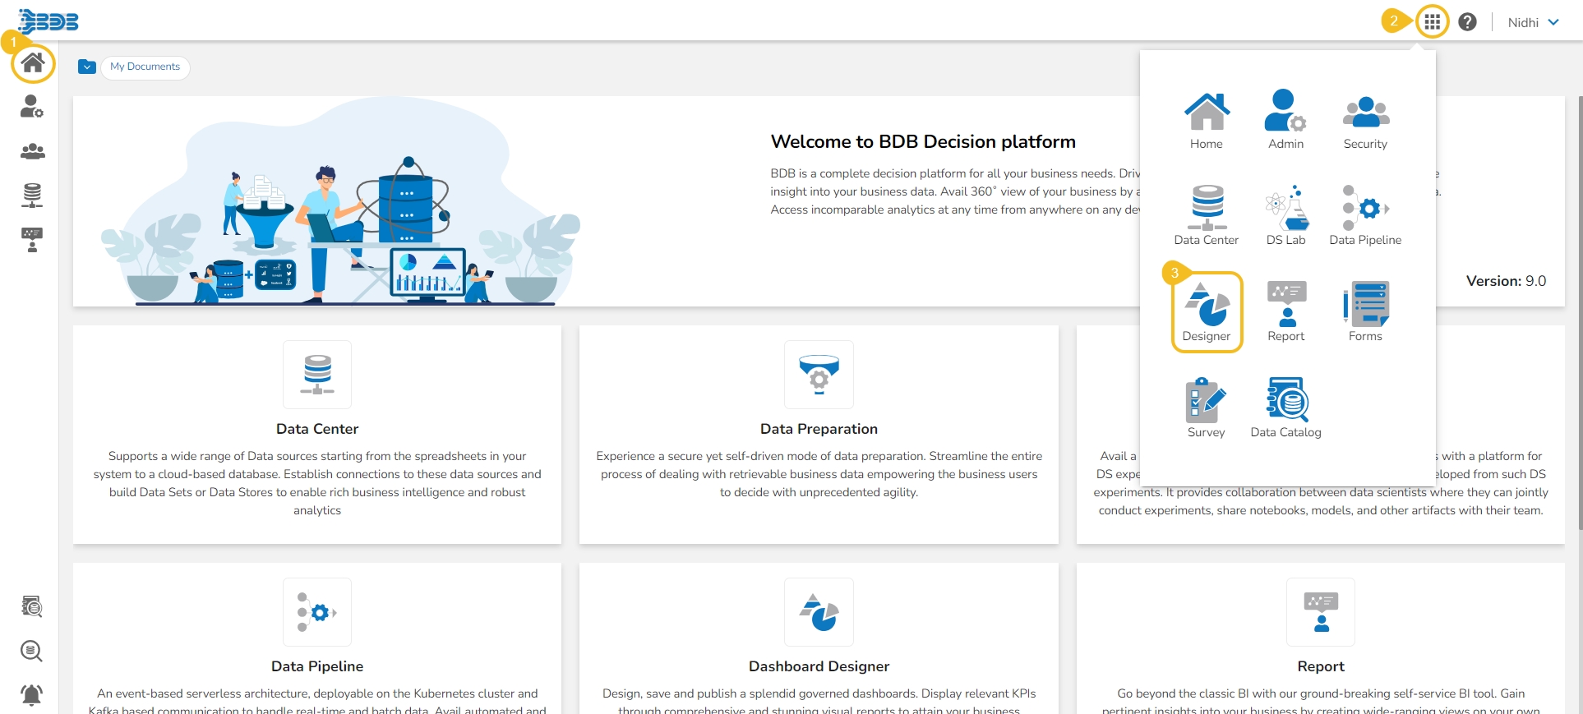Image resolution: width=1583 pixels, height=714 pixels.
Task: Expand the Nidhi user dropdown
Action: (x=1533, y=22)
